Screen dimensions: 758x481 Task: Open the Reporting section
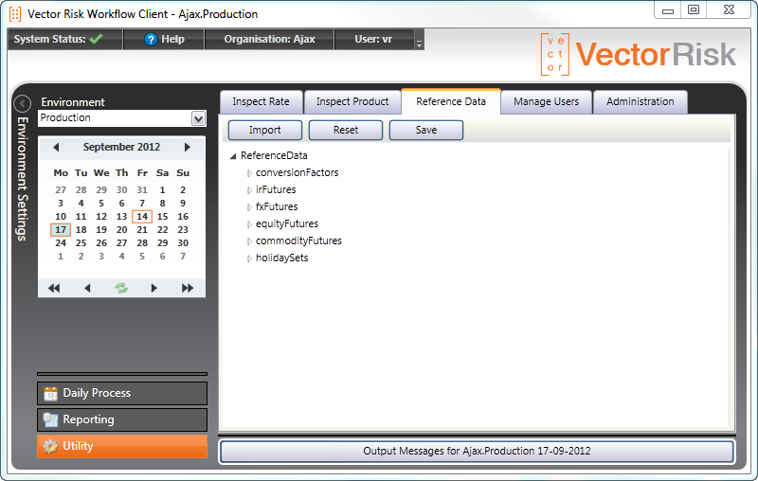click(122, 419)
